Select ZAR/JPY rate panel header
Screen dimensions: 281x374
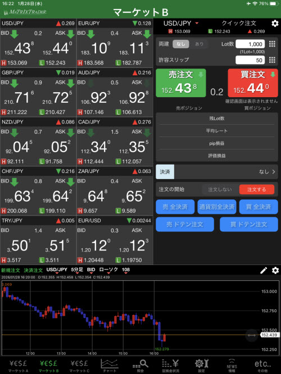pyautogui.click(x=115, y=171)
